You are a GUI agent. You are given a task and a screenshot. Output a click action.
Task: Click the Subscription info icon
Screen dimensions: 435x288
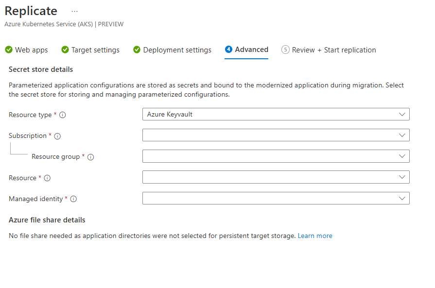(57, 136)
